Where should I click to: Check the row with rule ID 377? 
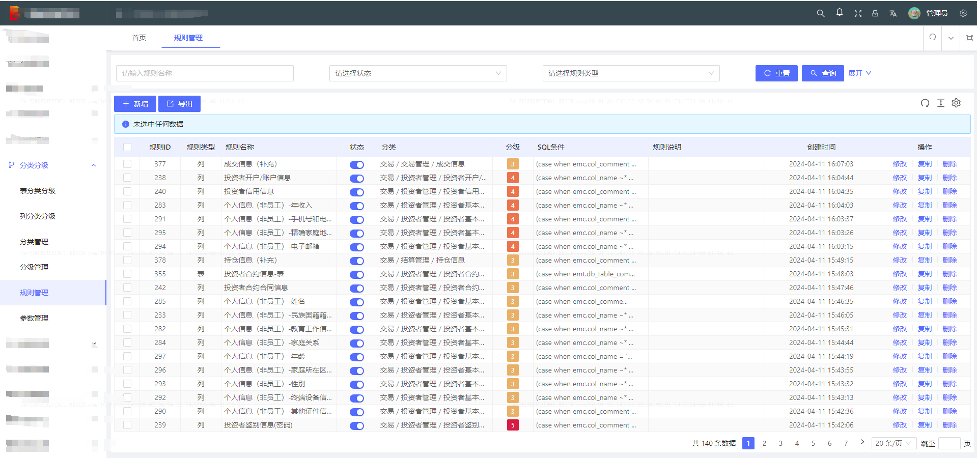(x=127, y=164)
